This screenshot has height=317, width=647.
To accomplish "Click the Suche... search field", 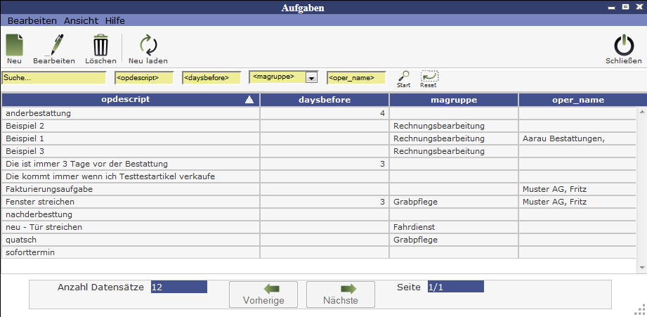I will [x=53, y=77].
